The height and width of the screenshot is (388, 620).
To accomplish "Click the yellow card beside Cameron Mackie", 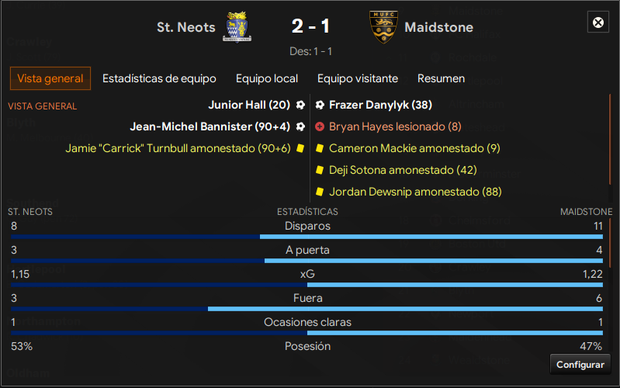I will (320, 148).
